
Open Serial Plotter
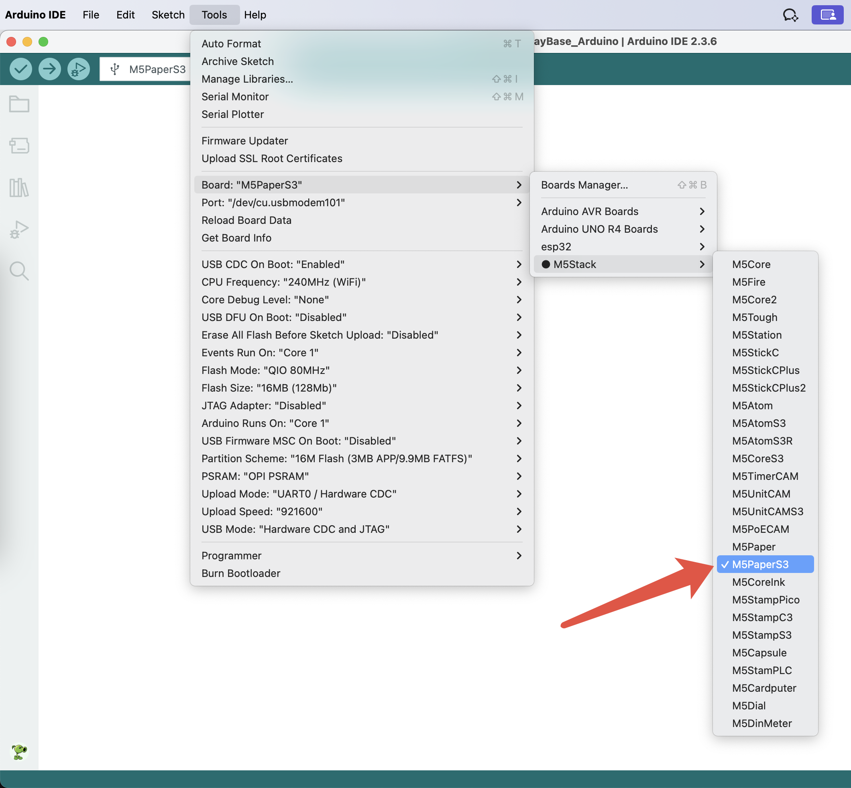[x=362, y=114]
